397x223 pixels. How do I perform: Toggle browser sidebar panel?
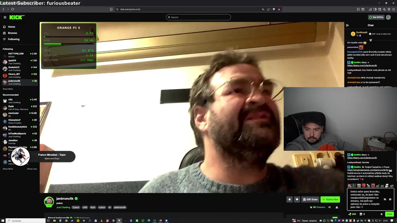tap(375, 9)
